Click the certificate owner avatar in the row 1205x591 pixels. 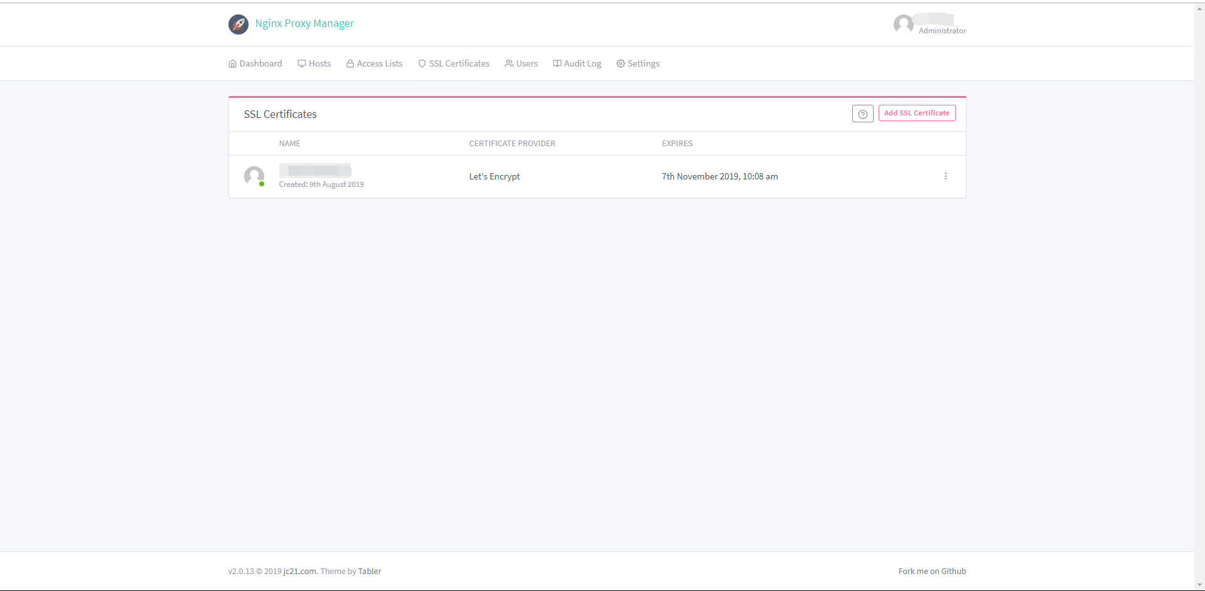254,176
